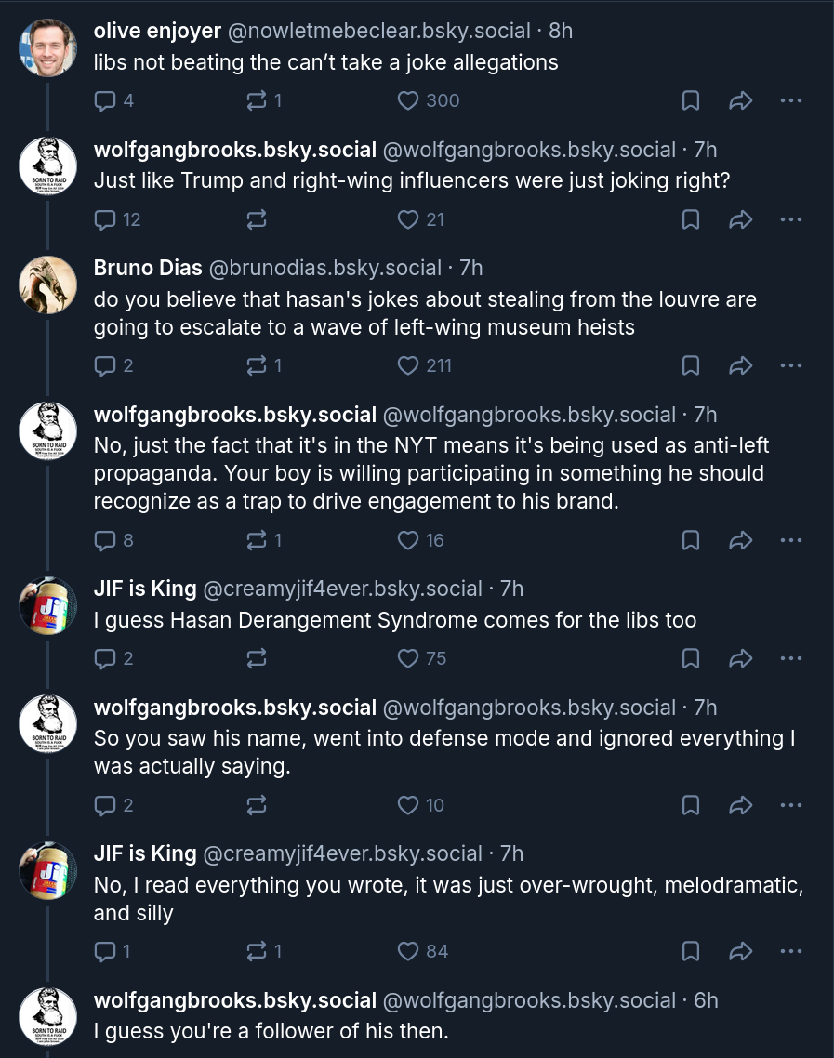Click olive enjoyer's profile avatar
The image size is (834, 1058).
coord(47,47)
